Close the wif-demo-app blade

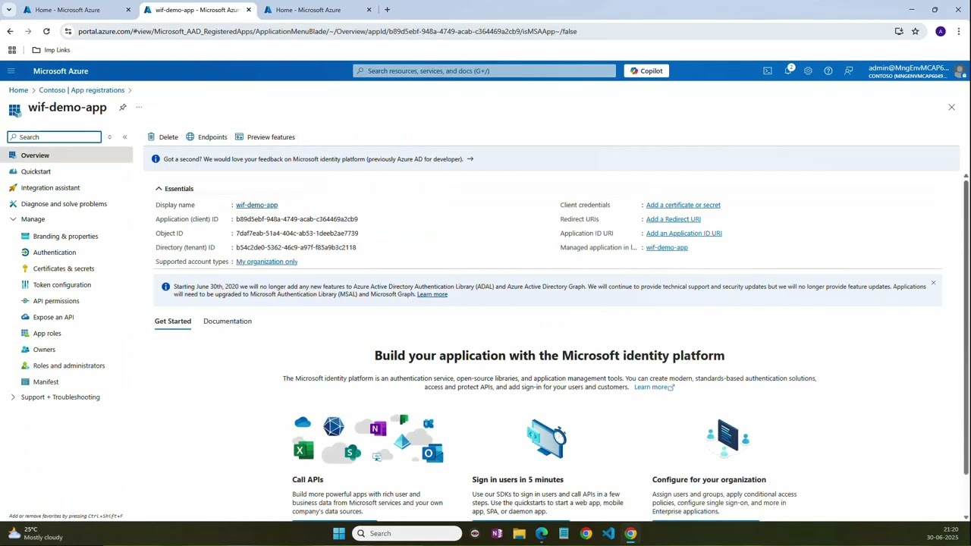coord(951,107)
